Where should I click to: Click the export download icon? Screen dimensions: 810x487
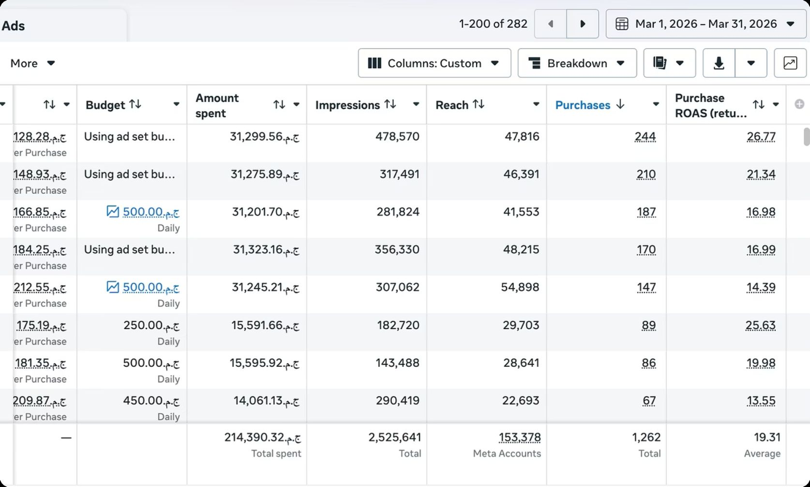719,63
